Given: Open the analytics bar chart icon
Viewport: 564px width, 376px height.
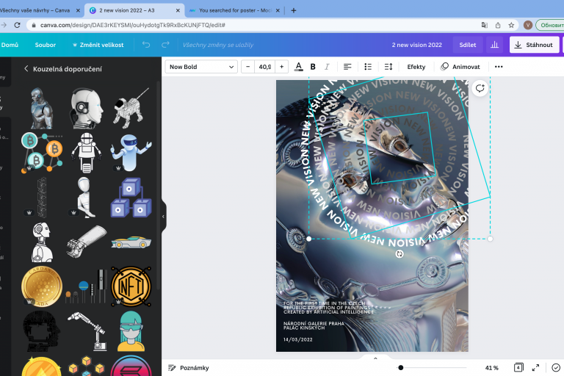Looking at the screenshot, I should 494,45.
